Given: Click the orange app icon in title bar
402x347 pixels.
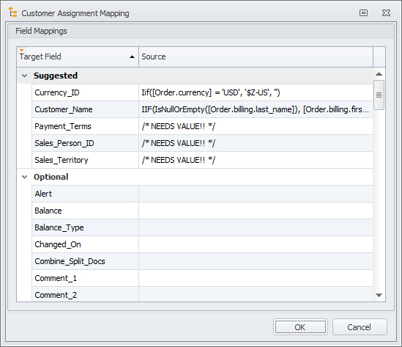Looking at the screenshot, I should [13, 12].
